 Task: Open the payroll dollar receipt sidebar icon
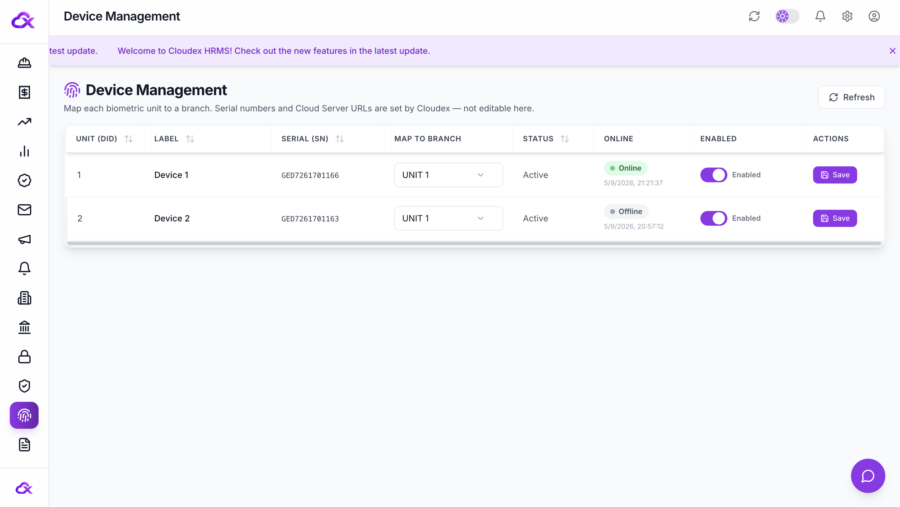click(x=24, y=92)
